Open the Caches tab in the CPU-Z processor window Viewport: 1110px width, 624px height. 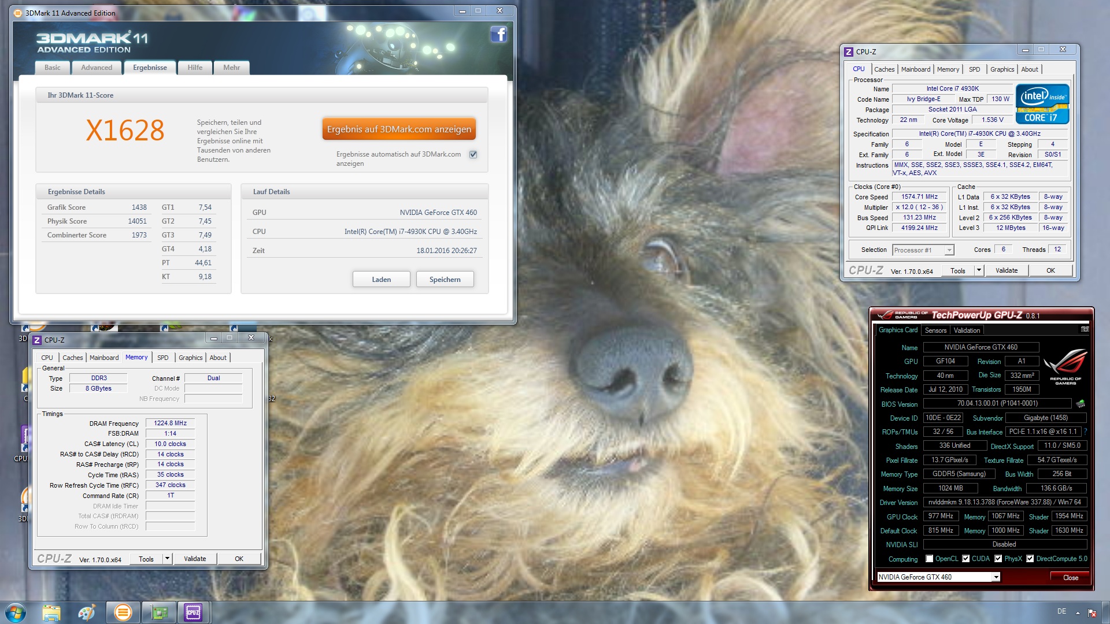[884, 69]
